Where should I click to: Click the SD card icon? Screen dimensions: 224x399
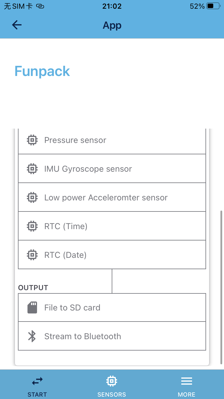pos(32,307)
